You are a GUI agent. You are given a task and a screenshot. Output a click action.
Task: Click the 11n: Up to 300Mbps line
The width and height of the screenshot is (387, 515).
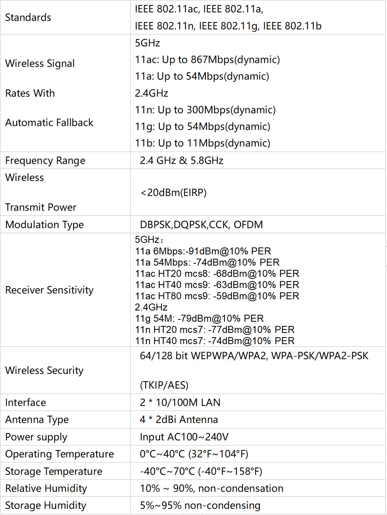(x=205, y=110)
